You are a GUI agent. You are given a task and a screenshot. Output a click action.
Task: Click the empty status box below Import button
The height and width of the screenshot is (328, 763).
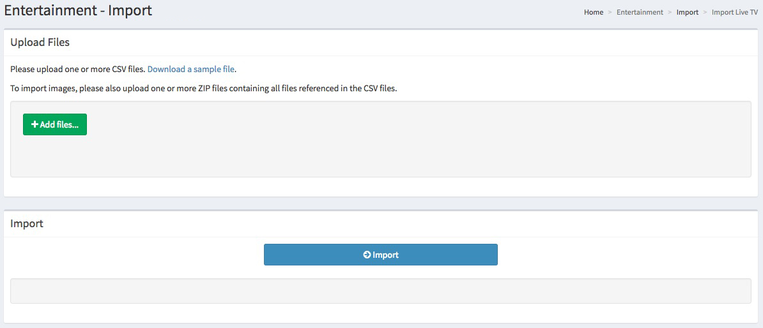coord(380,291)
